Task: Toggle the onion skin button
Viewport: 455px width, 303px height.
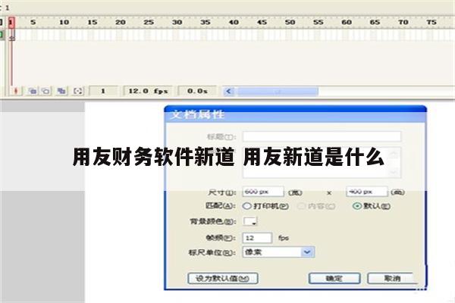Action: click(33, 91)
